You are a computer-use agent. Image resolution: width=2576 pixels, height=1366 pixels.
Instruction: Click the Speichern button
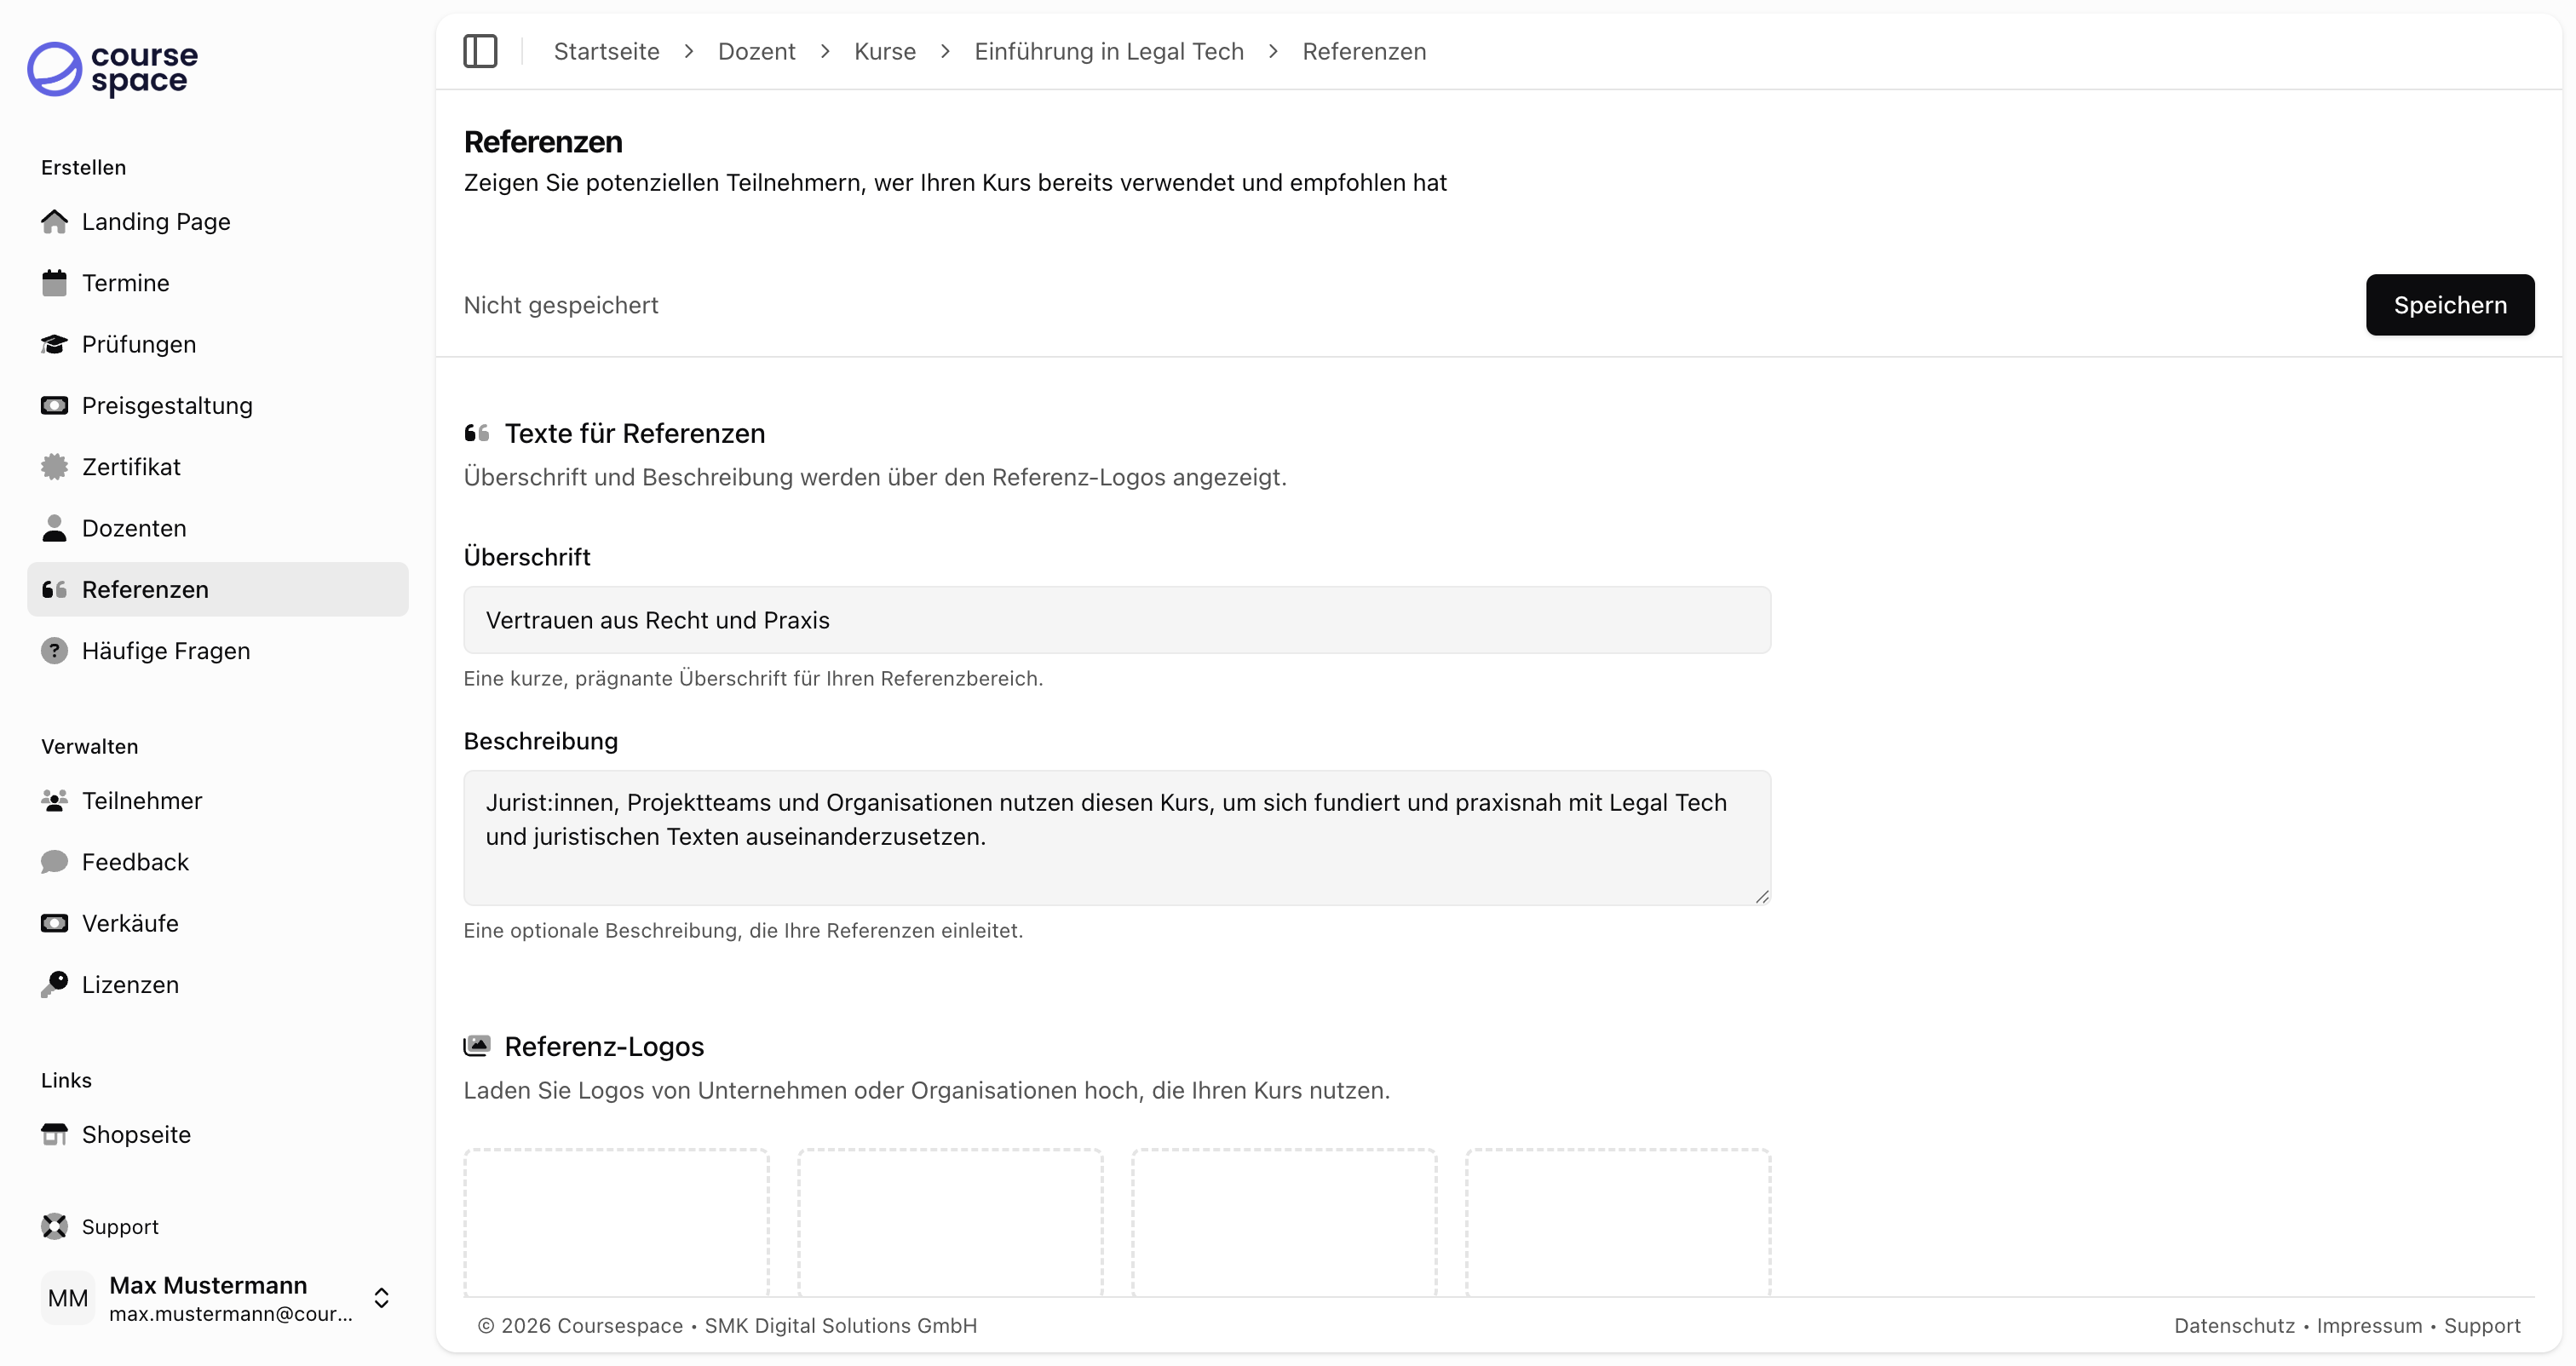(x=2450, y=305)
